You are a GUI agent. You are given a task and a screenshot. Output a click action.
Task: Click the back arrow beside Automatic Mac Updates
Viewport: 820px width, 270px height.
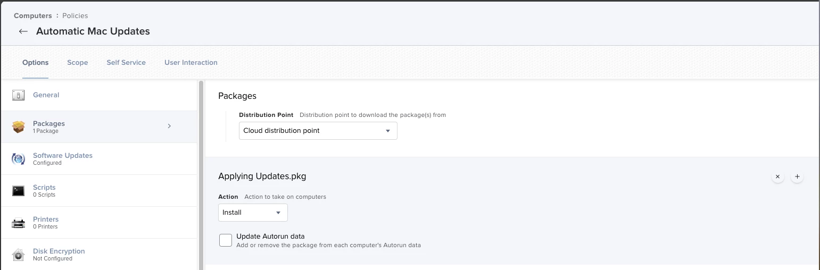point(23,31)
